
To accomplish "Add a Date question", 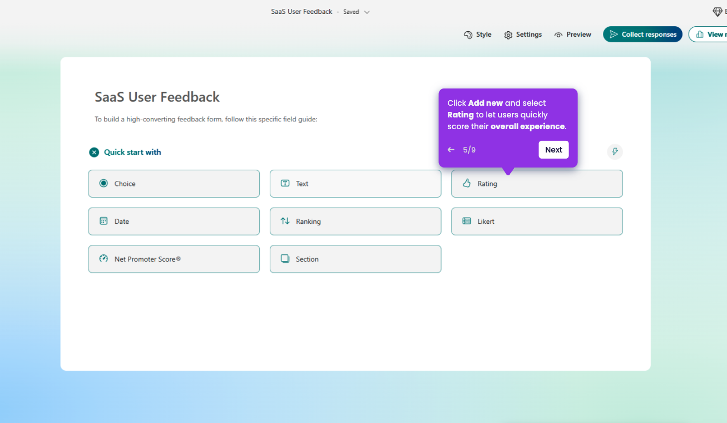I will (x=174, y=222).
